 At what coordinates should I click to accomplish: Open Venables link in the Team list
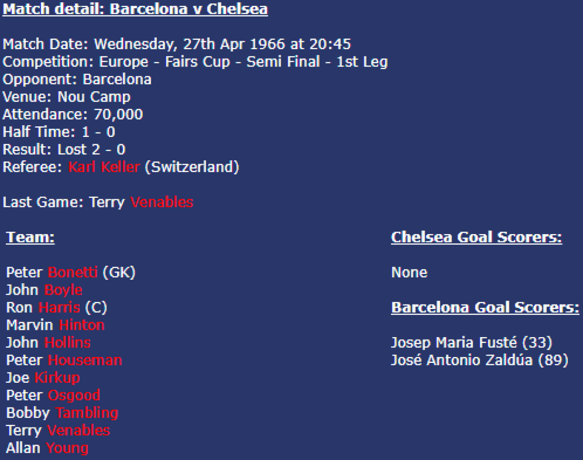(x=78, y=430)
